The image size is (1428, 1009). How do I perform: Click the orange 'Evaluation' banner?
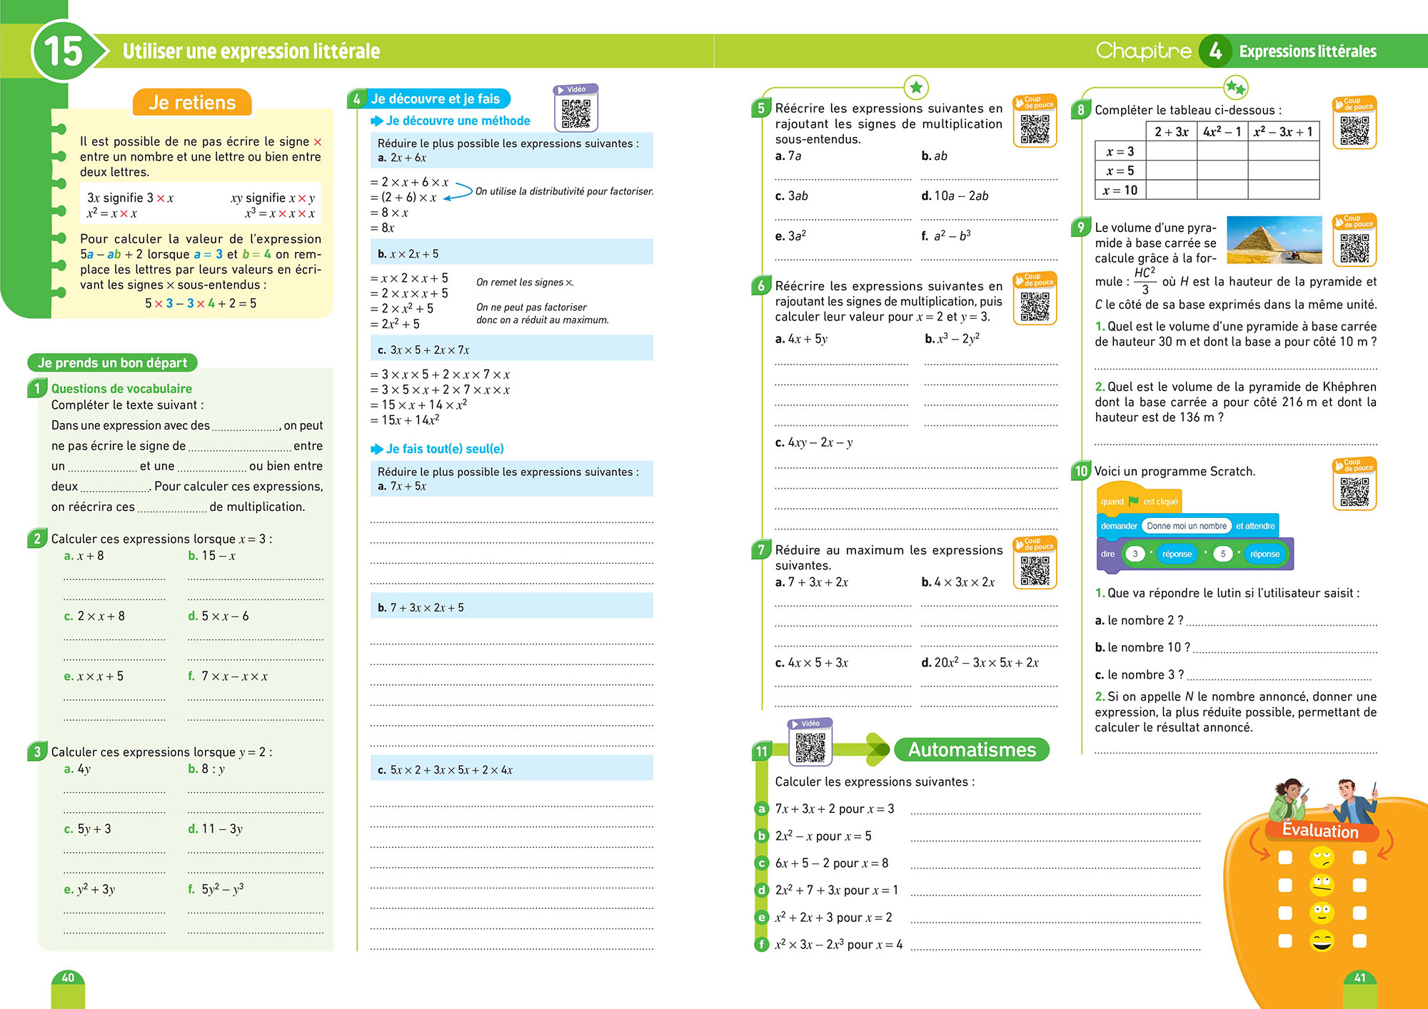tap(1321, 831)
